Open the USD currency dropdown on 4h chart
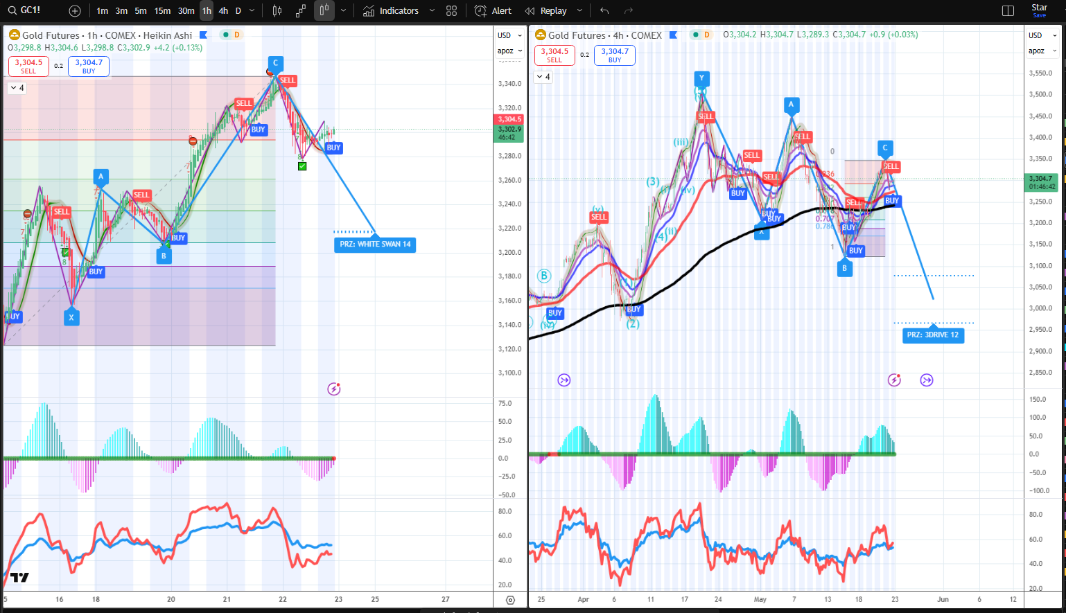Viewport: 1066px width, 613px height. [x=1042, y=35]
